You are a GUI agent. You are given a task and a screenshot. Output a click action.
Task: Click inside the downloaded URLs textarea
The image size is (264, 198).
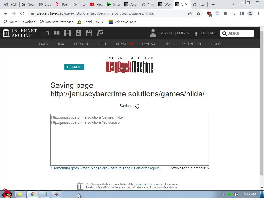(x=130, y=140)
